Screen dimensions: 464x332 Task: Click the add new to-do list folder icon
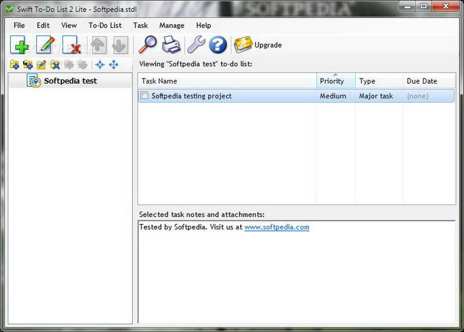coord(14,64)
